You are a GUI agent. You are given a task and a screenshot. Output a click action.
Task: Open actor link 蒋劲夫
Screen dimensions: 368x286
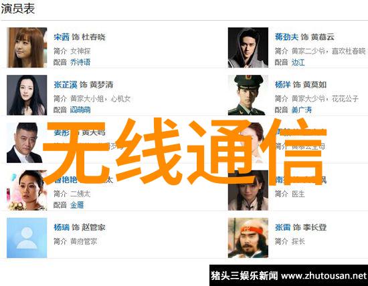pos(286,37)
